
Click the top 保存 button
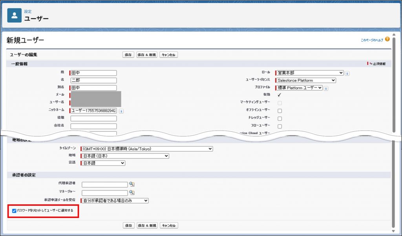tap(128, 55)
